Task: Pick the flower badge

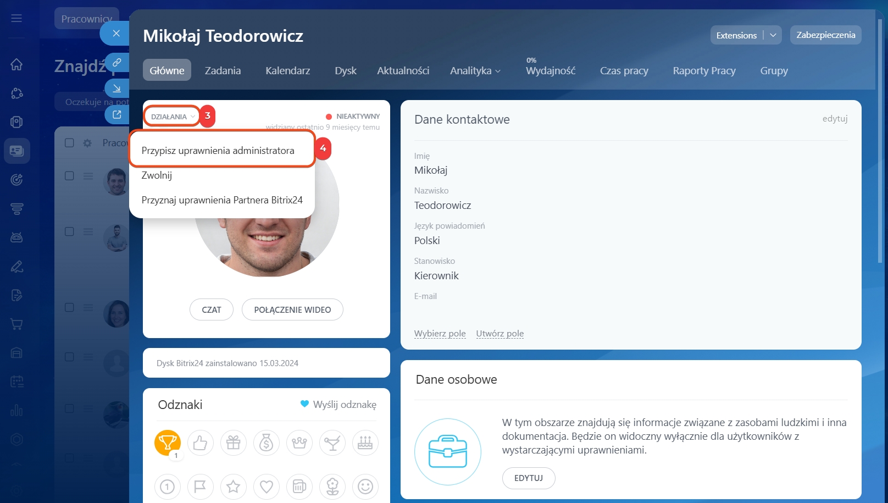Action: pyautogui.click(x=332, y=487)
